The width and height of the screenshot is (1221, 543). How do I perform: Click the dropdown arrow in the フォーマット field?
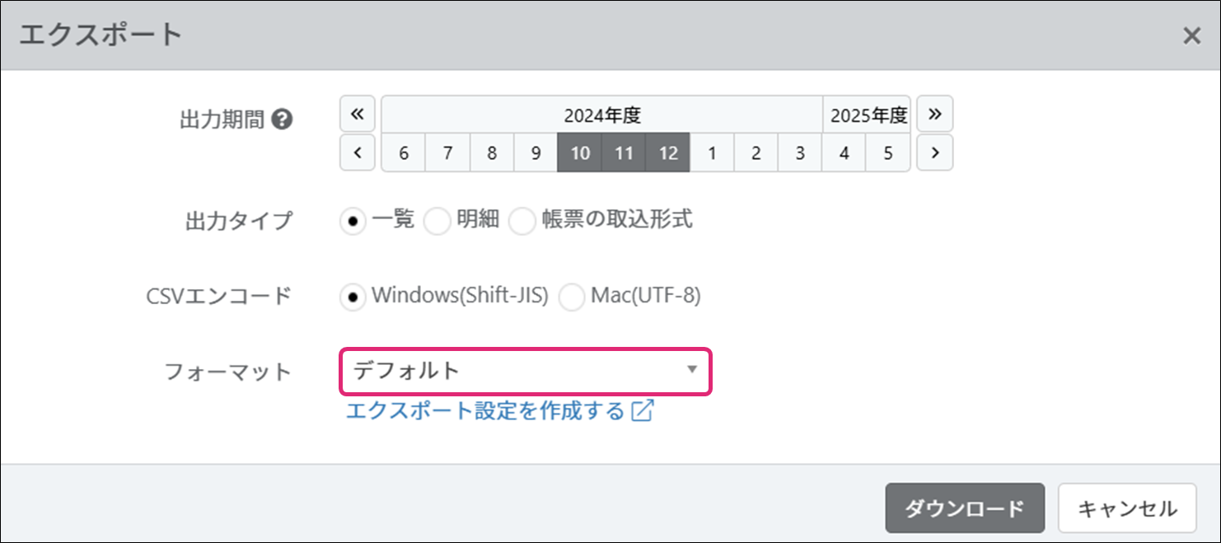[x=692, y=370]
